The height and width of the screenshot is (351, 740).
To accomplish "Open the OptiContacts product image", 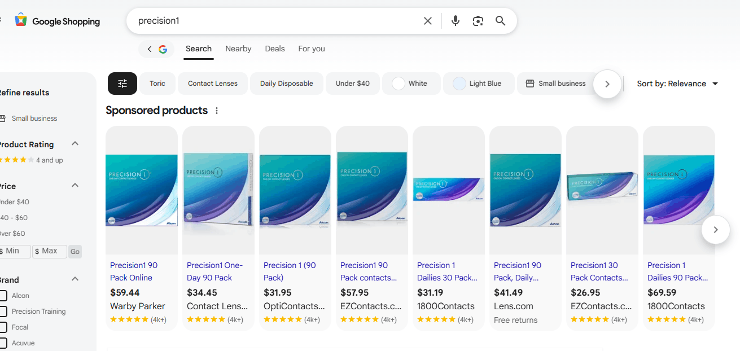I will 295,190.
